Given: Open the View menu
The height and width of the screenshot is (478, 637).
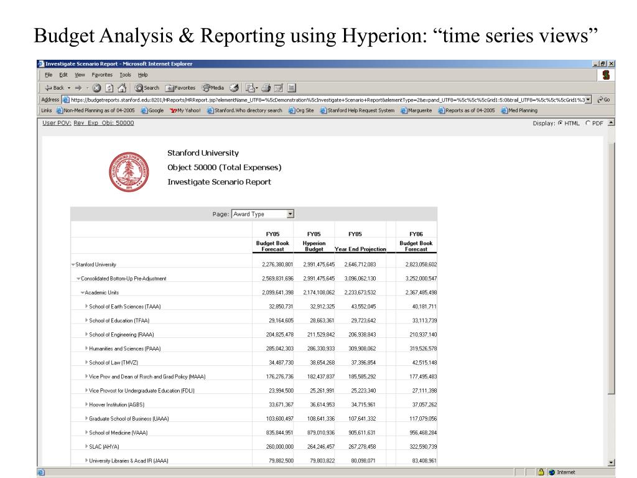Looking at the screenshot, I should click(80, 75).
